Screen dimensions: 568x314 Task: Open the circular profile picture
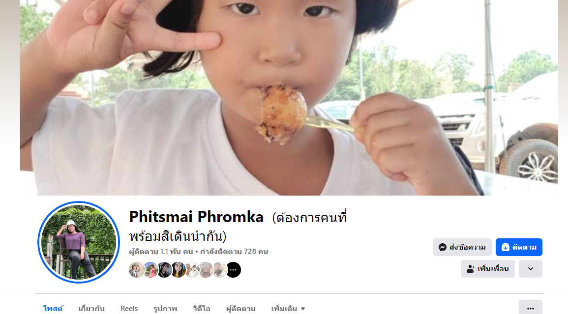click(79, 242)
